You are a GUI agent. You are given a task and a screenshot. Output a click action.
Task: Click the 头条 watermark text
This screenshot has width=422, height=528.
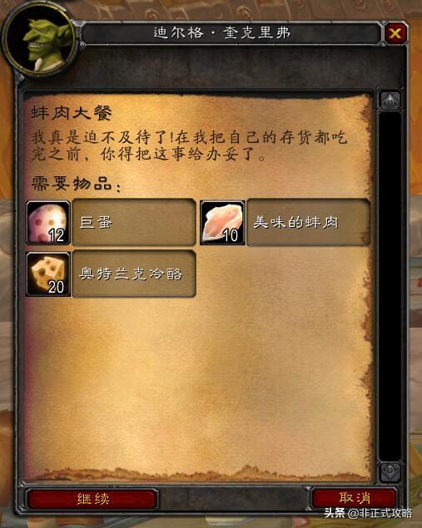[335, 513]
